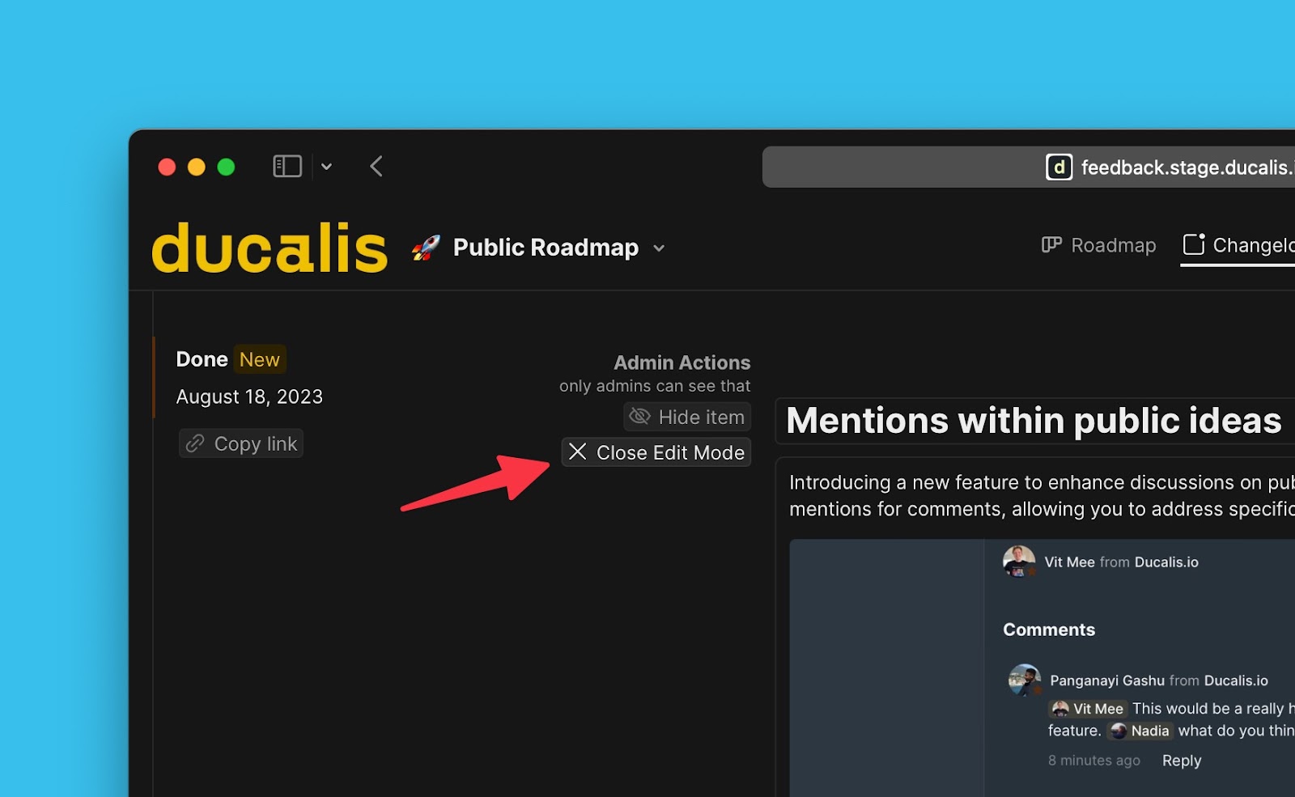Open the sidebar options chevron dropdown
Image resolution: width=1295 pixels, height=797 pixels.
point(326,167)
